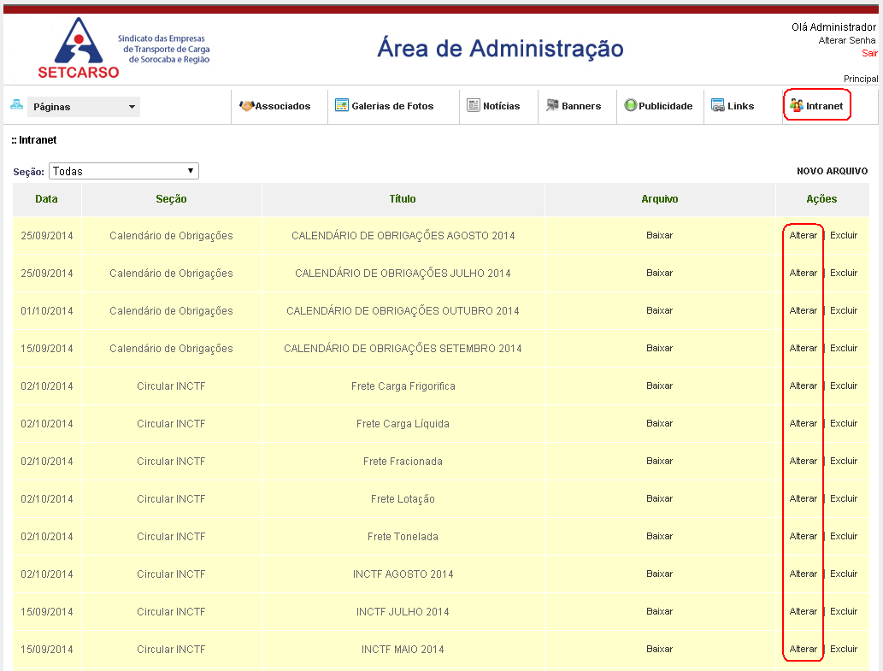Screen dimensions: 883x671
Task: Download the file for CALENDÁRIO JULHO 2014
Action: click(x=659, y=273)
